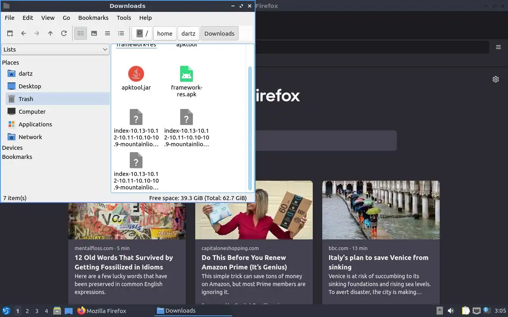Click the collage thumbnail above mentalfloss.com
The height and width of the screenshot is (317, 508).
(127, 221)
